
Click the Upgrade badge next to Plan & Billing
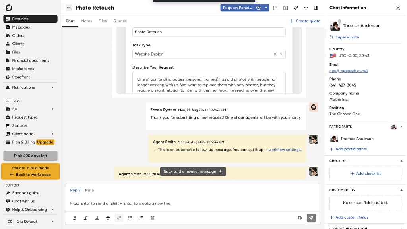45,142
